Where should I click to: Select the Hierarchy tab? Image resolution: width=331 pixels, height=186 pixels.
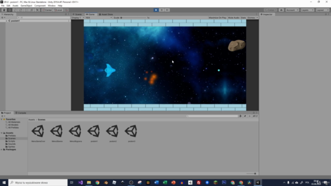[7, 14]
